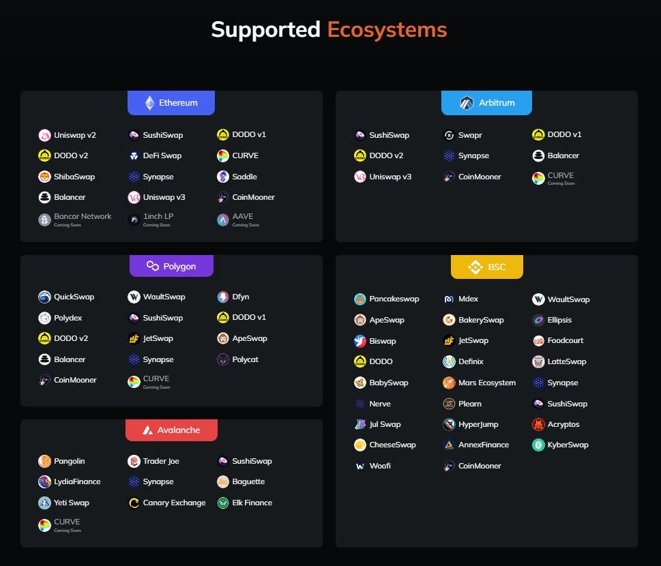Viewport: 661px width, 566px height.
Task: Click the ShibaSwap shiba dog icon
Action: [x=45, y=177]
